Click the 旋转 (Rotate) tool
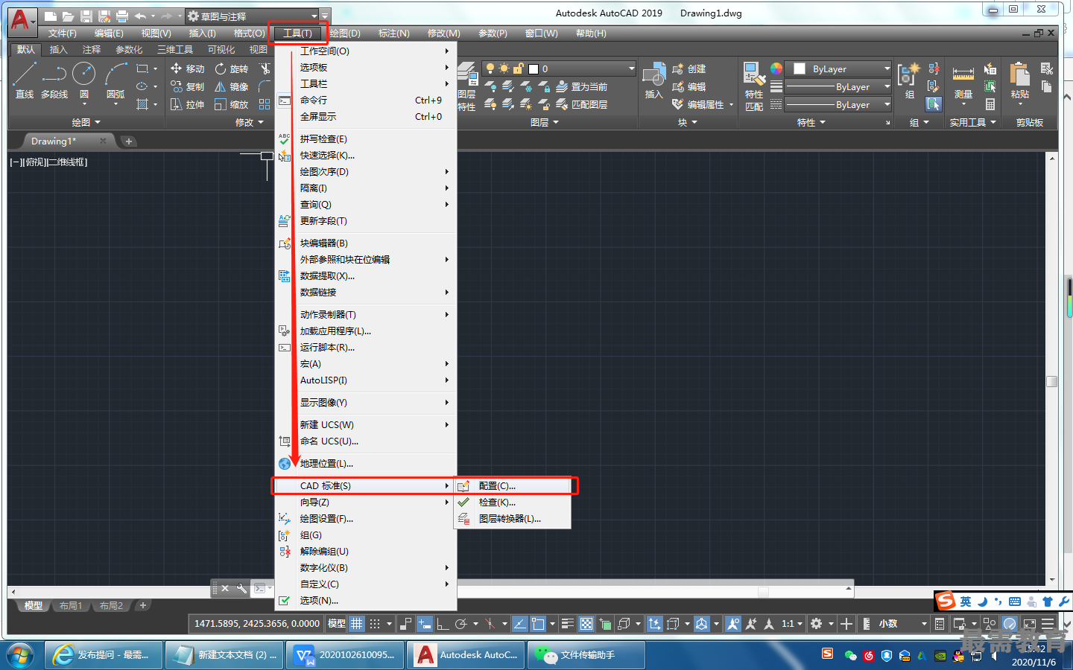Image resolution: width=1073 pixels, height=670 pixels. point(232,68)
